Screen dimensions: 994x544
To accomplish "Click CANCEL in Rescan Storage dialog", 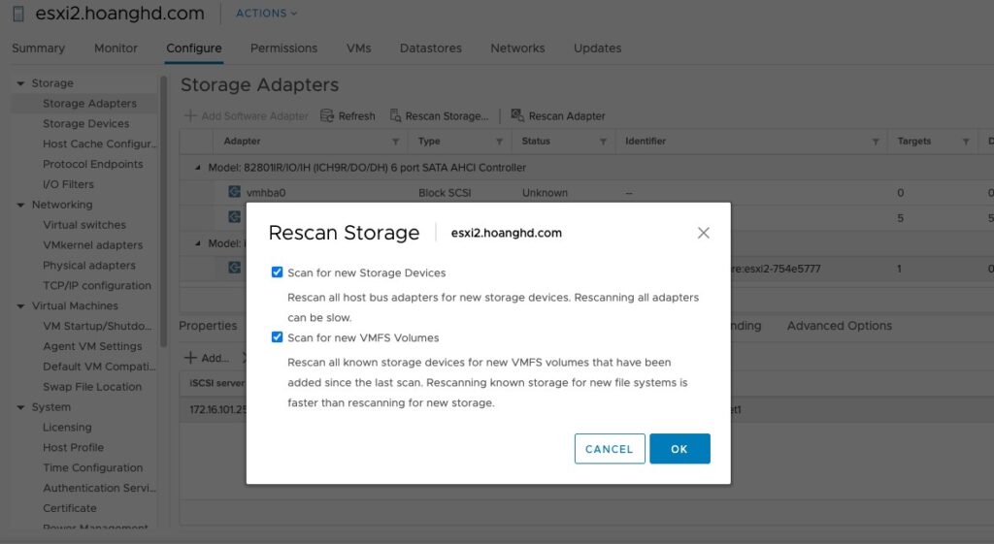I will point(610,448).
